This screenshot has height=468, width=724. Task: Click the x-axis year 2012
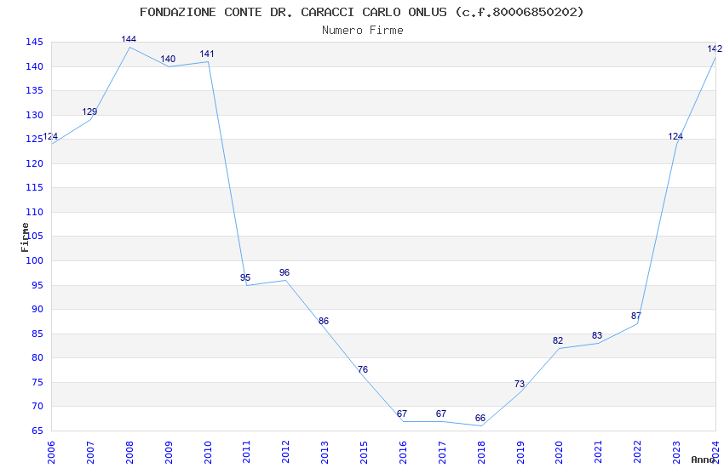pyautogui.click(x=285, y=453)
